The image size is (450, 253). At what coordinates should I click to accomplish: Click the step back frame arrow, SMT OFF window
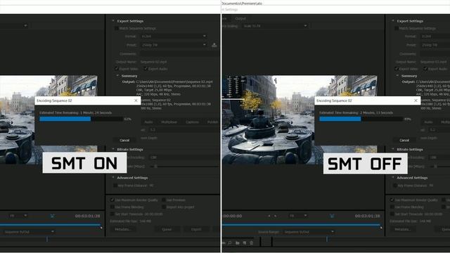(x=269, y=216)
